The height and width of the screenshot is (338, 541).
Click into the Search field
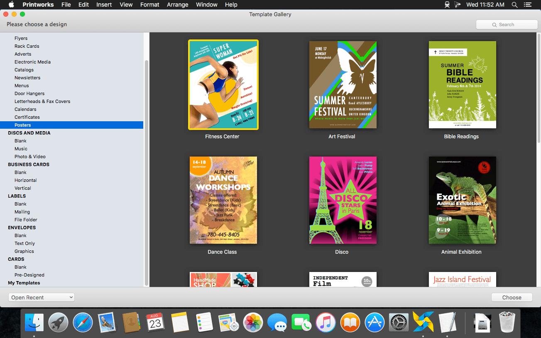[x=507, y=24]
